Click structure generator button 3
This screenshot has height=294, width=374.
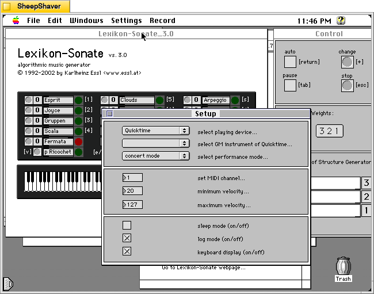click(x=366, y=183)
